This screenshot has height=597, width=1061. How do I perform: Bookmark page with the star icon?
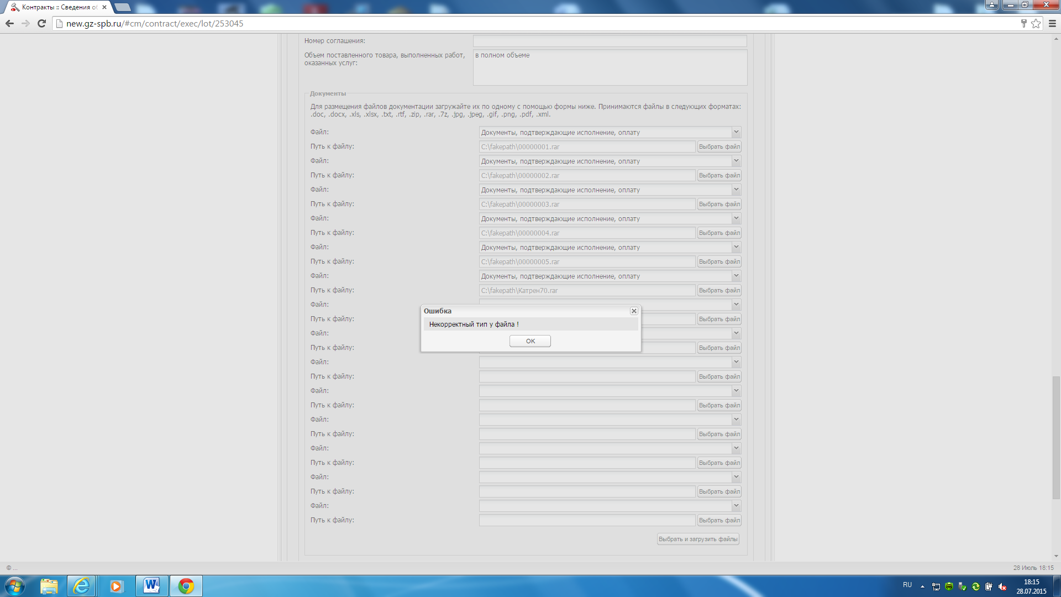click(1036, 23)
